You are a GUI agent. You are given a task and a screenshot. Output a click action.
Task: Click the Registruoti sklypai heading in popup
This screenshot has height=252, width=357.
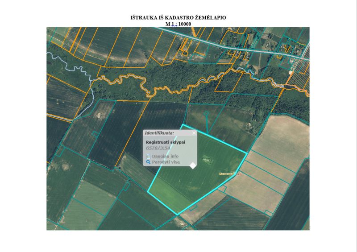(166, 142)
